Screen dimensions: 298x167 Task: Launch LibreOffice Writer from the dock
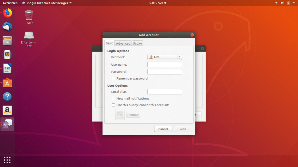coord(7,69)
